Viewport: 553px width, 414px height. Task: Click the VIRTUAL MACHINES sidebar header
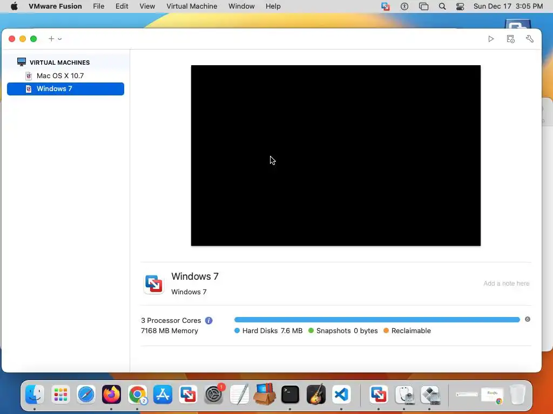pos(59,63)
